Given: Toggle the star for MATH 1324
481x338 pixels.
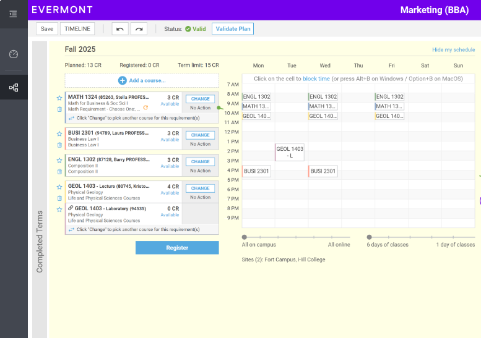Looking at the screenshot, I should (x=59, y=98).
